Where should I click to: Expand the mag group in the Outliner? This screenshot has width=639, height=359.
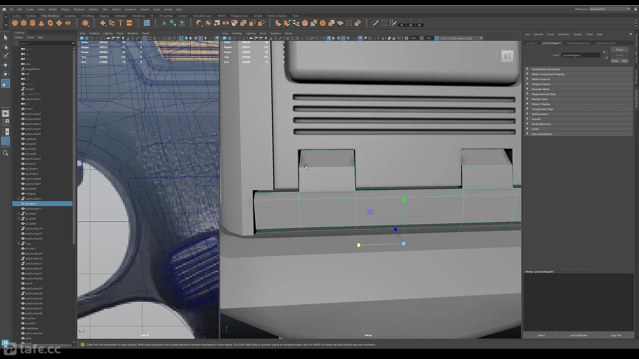point(19,244)
